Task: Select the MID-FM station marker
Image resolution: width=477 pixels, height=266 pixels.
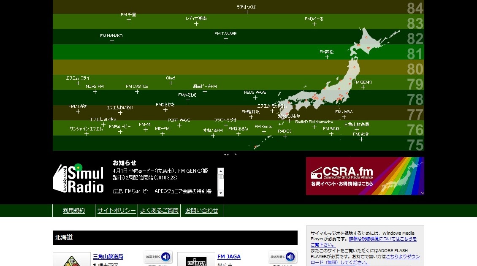Action: tap(163, 134)
